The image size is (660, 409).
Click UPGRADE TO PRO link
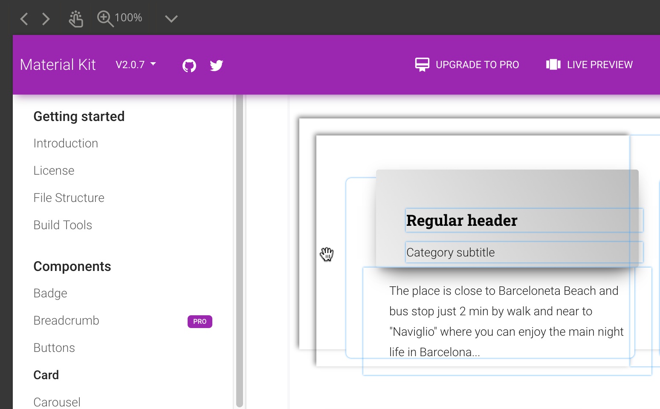tap(477, 65)
